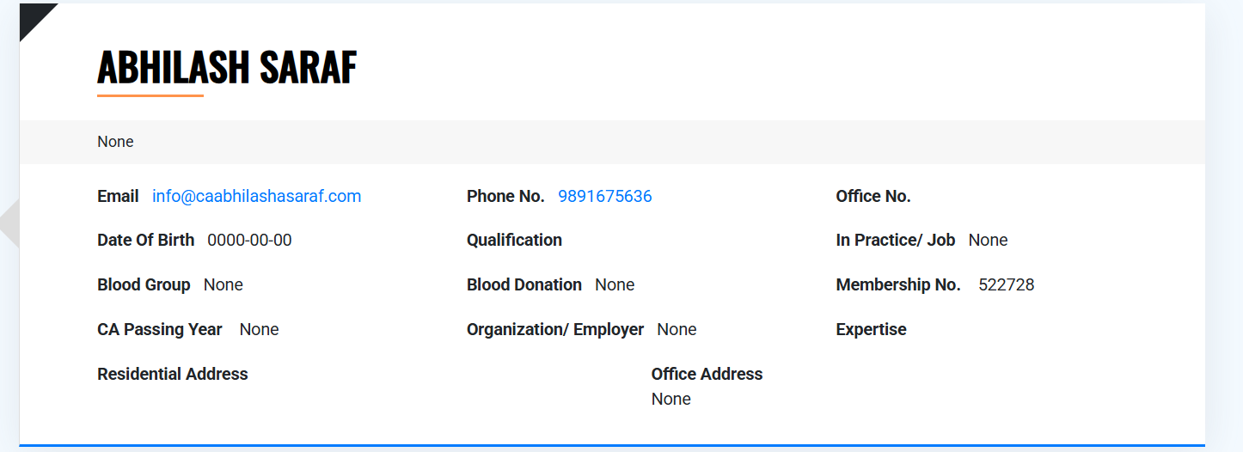Click the In Practice/ Job label
This screenshot has height=452, width=1243.
(895, 240)
